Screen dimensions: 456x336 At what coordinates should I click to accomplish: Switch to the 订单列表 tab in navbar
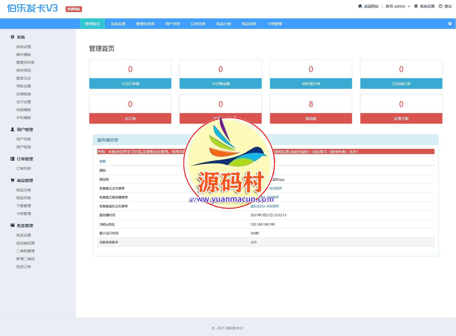(x=198, y=24)
